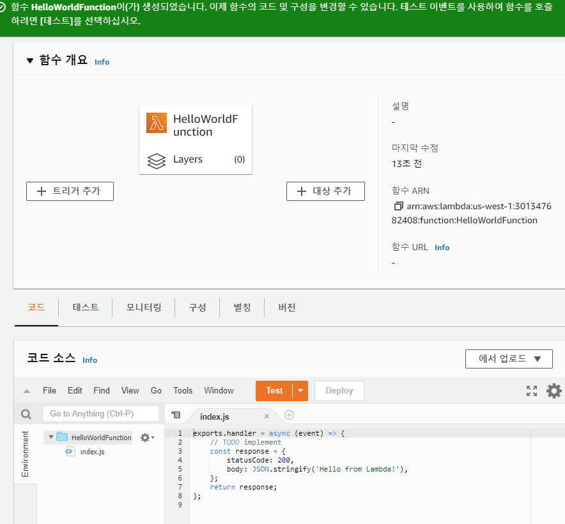Image resolution: width=565 pixels, height=524 pixels.
Task: Collapse the HelloWorldFunction folder tree
Action: coord(51,437)
